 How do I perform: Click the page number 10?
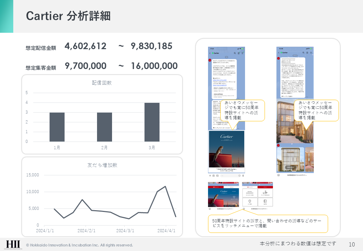coord(352,244)
